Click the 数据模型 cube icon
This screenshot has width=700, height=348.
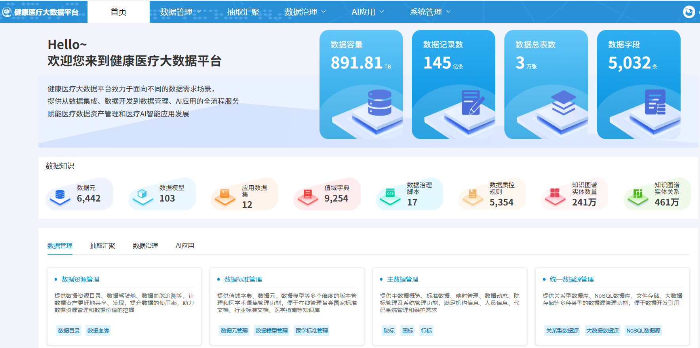[x=142, y=195]
